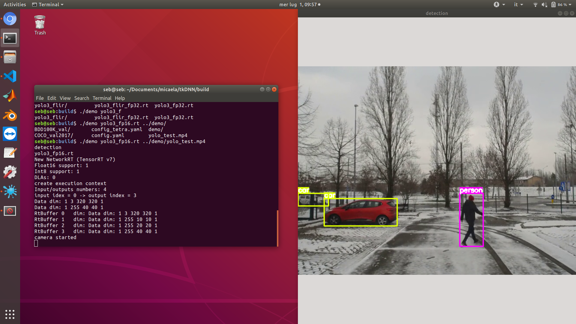The image size is (576, 324).
Task: Click the accessibility icon in the top bar
Action: (x=497, y=4)
